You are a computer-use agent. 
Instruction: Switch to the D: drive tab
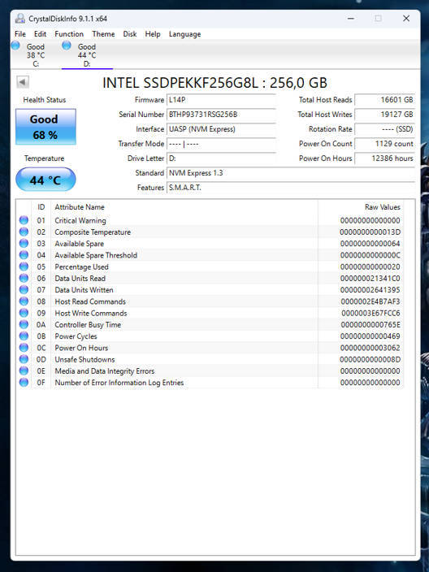pyautogui.click(x=87, y=55)
